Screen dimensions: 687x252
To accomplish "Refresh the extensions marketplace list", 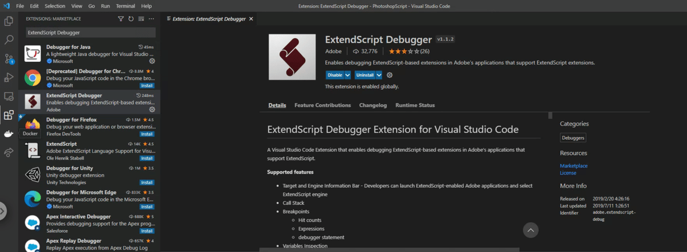I will [131, 19].
